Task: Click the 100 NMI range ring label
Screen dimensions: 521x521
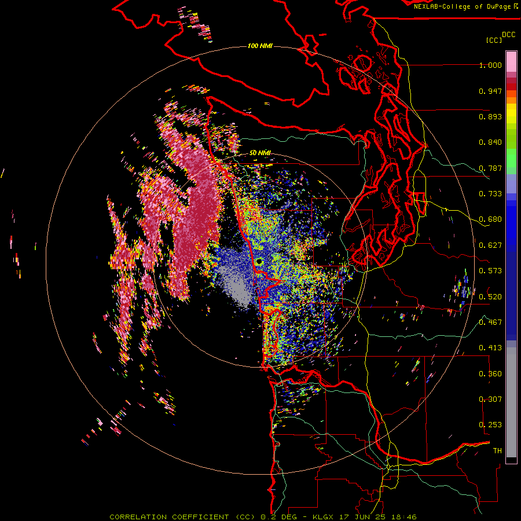Action: point(260,46)
